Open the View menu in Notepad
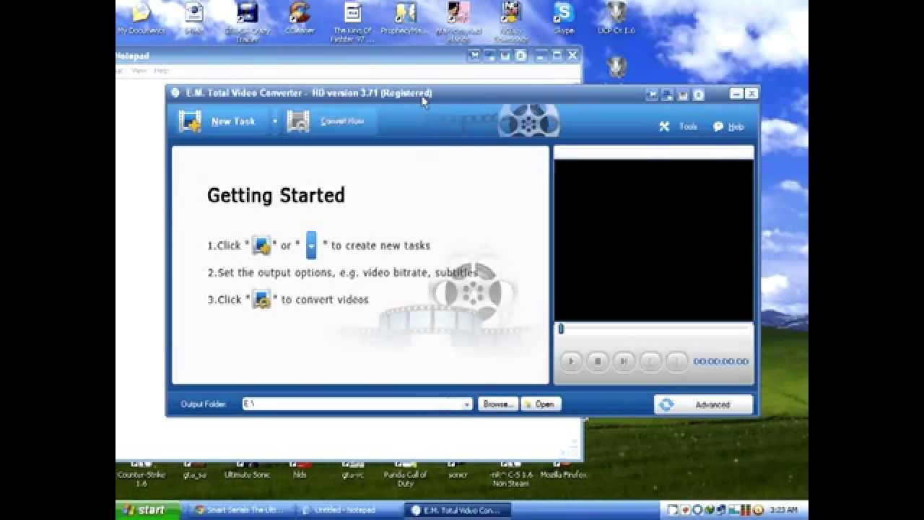This screenshot has height=520, width=924. pyautogui.click(x=139, y=71)
